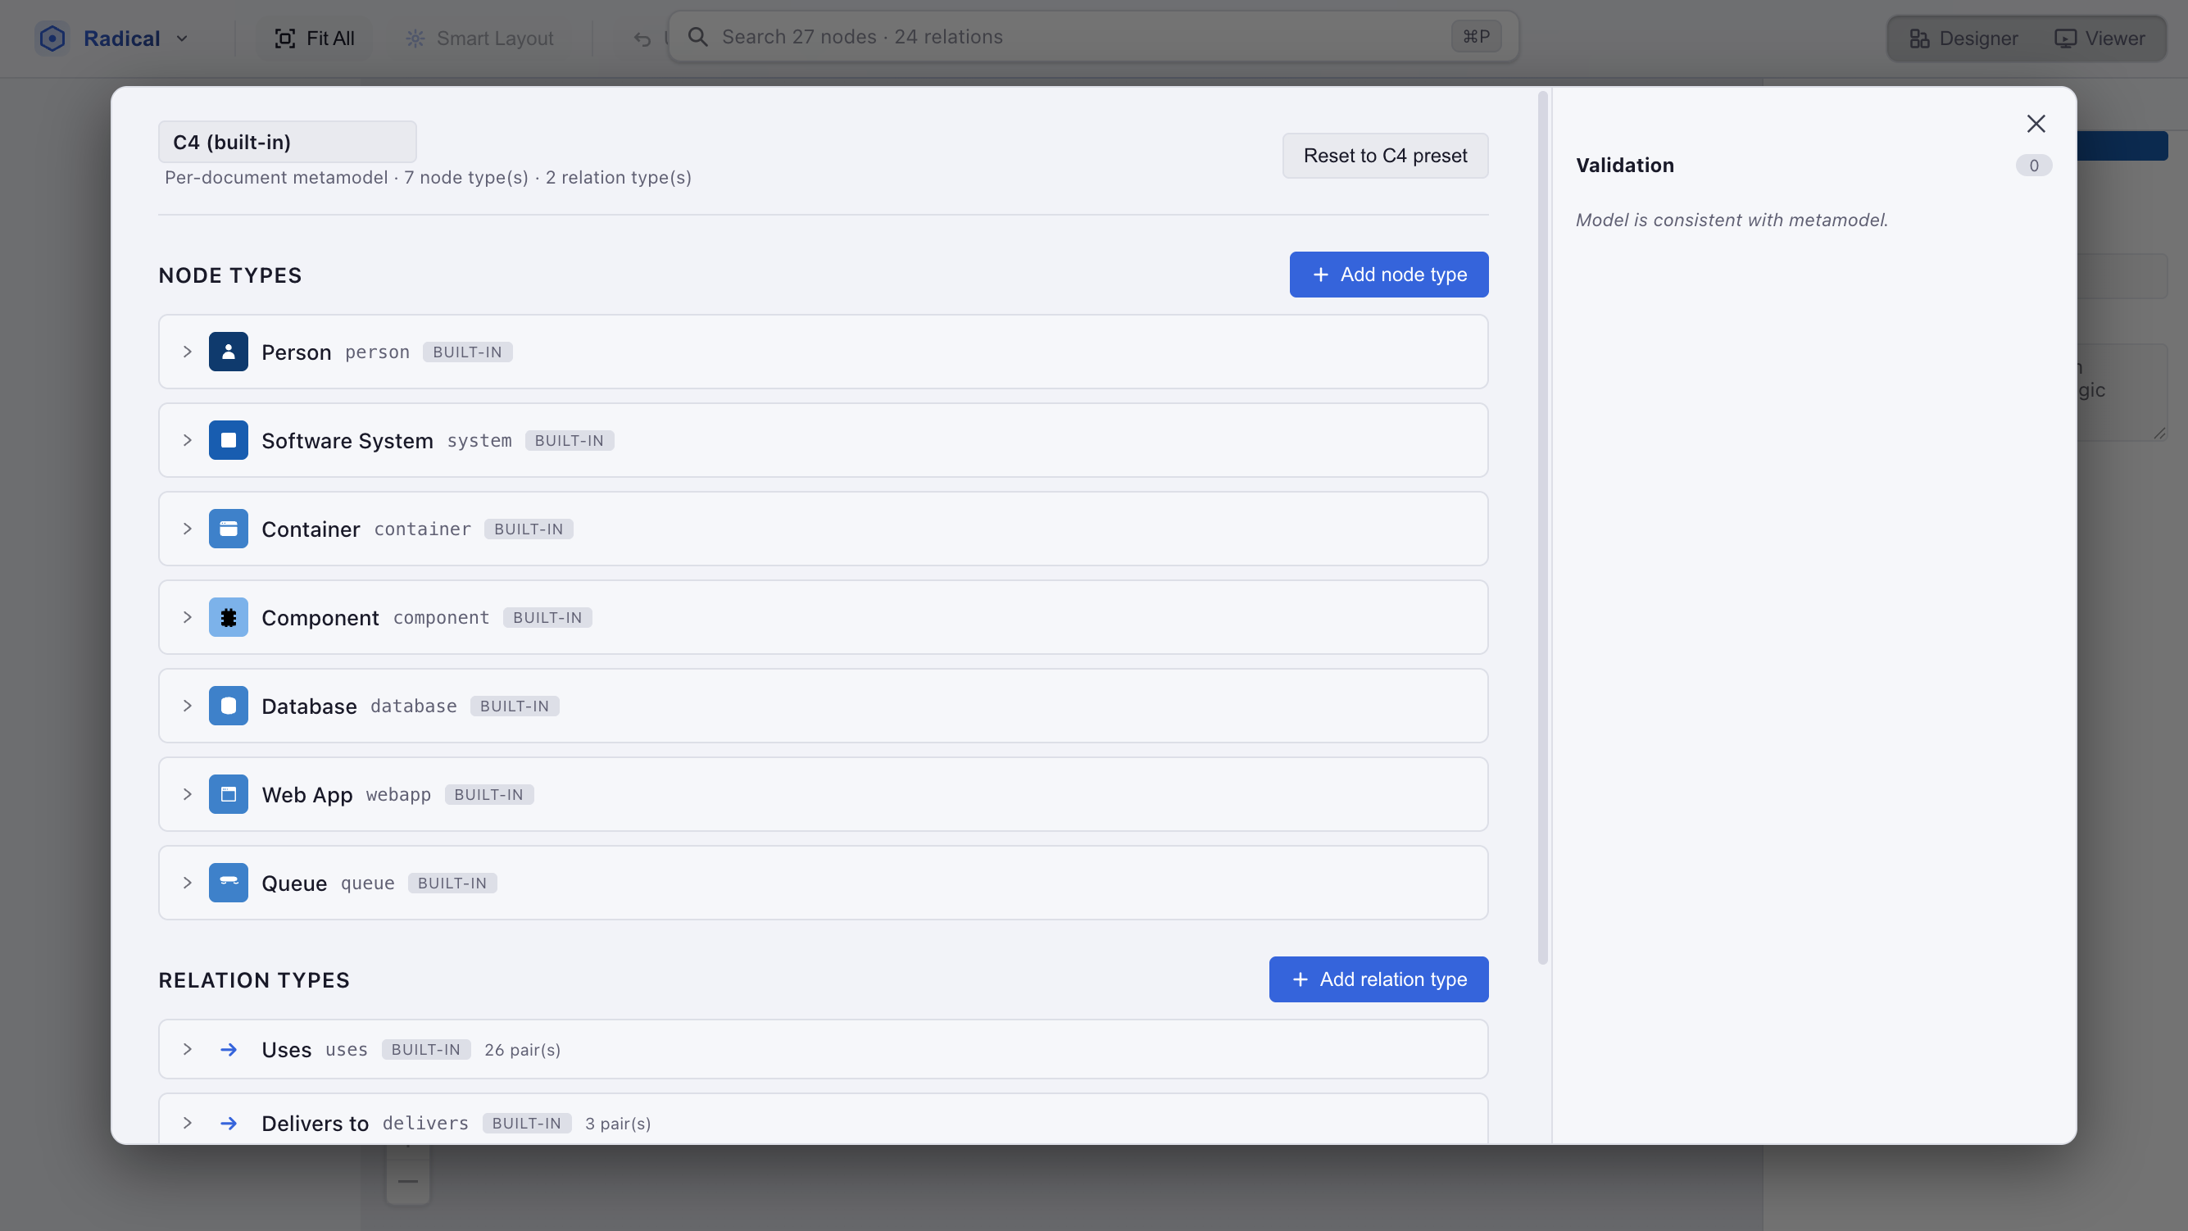Screen dimensions: 2188x1231
Task: Click the Smart Layout sparkle icon
Action: [415, 39]
